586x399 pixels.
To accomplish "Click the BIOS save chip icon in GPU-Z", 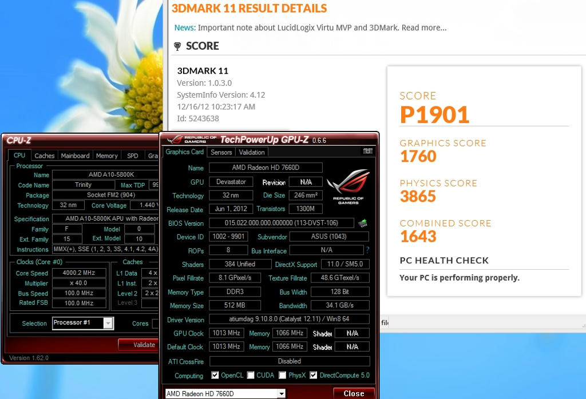I will coord(362,223).
